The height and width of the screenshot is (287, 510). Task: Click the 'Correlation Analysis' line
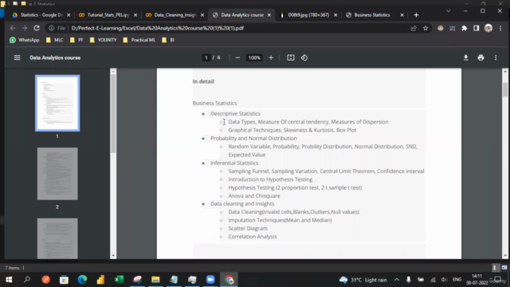(x=253, y=237)
